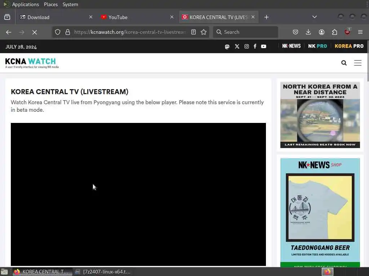Switch to the Download tab
The image size is (369, 276).
57,17
